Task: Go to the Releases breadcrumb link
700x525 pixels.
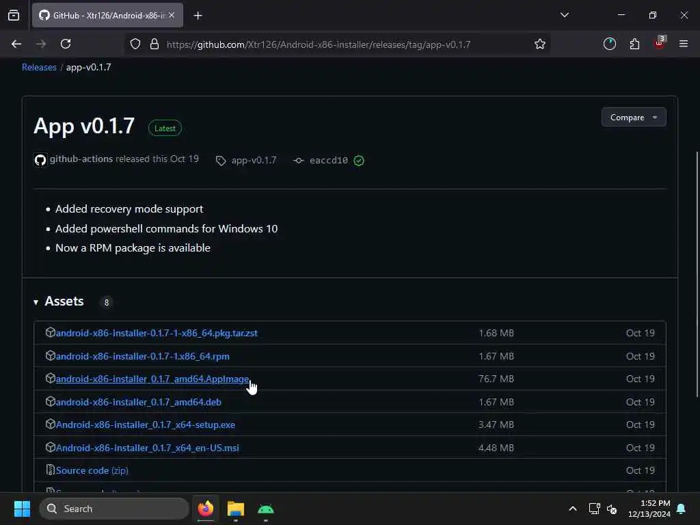Action: (39, 67)
